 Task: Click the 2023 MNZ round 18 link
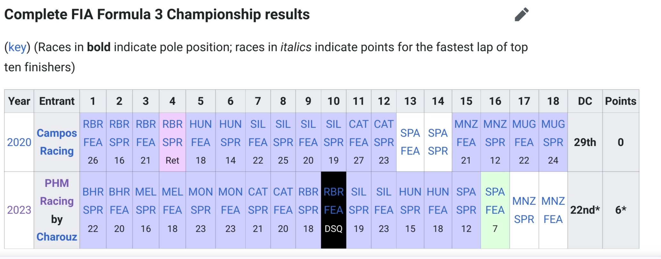click(x=553, y=201)
